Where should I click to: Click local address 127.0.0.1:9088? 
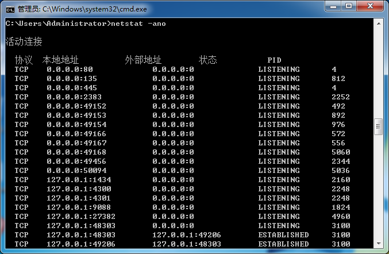click(79, 207)
